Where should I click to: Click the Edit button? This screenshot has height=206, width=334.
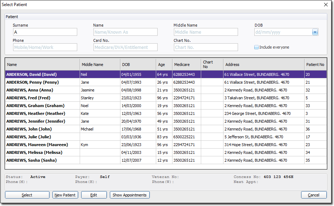pyautogui.click(x=94, y=195)
